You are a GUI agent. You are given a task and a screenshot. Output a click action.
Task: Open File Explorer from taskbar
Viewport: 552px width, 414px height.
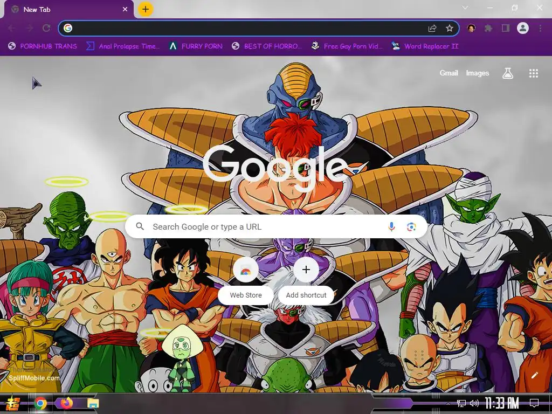tap(93, 403)
